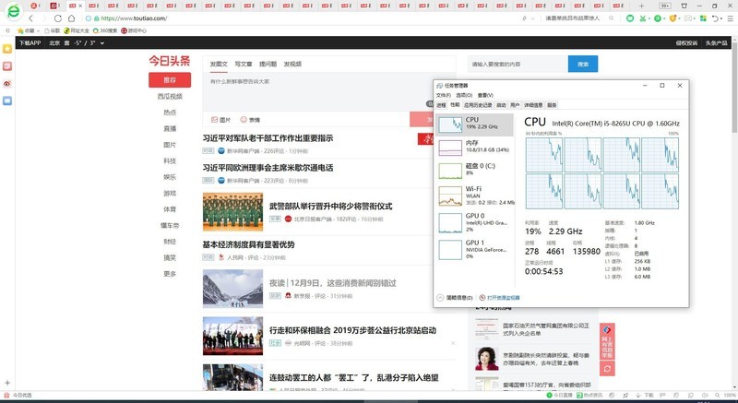Click the 360 browser green e logo
This screenshot has width=738, height=403.
click(x=14, y=11)
